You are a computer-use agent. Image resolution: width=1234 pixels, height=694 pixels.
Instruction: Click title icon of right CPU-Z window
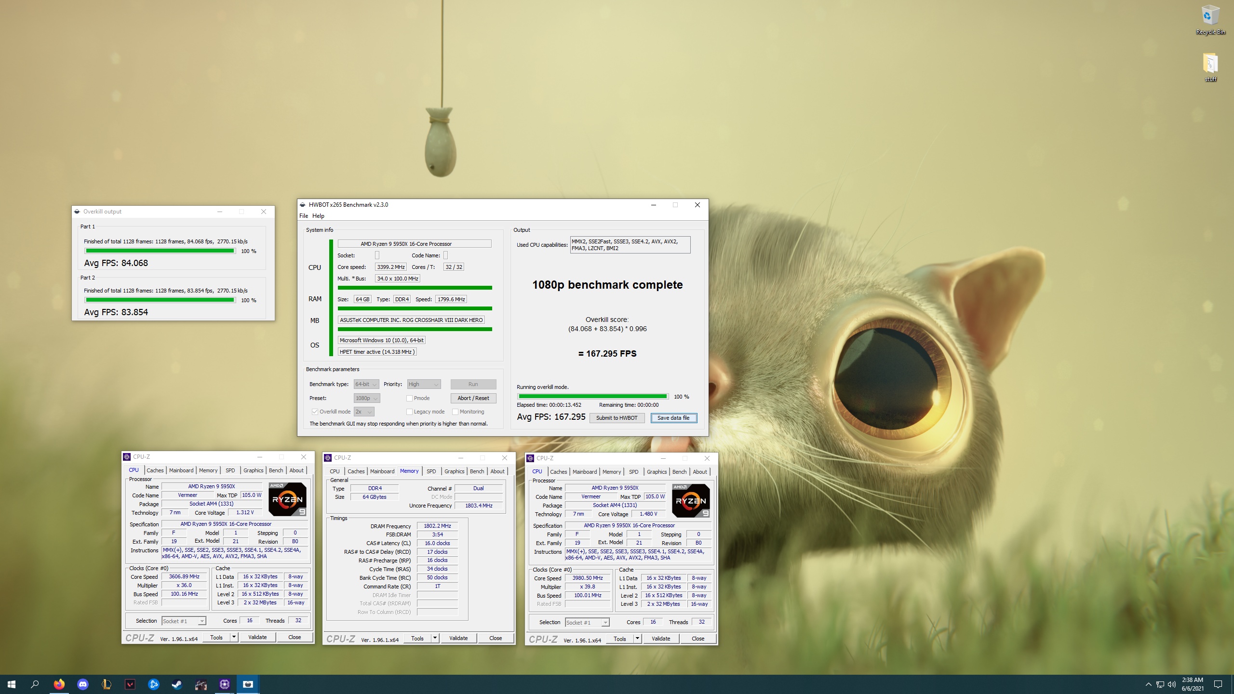530,458
